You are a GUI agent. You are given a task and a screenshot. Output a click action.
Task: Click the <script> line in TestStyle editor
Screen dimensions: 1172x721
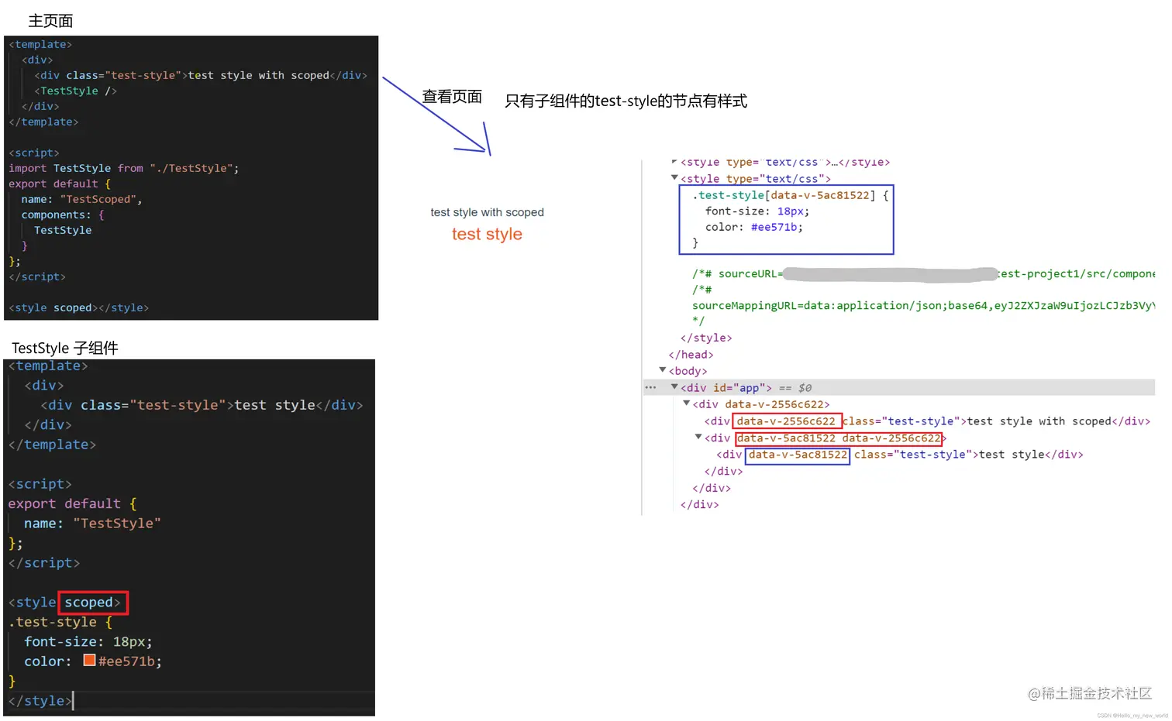40,484
